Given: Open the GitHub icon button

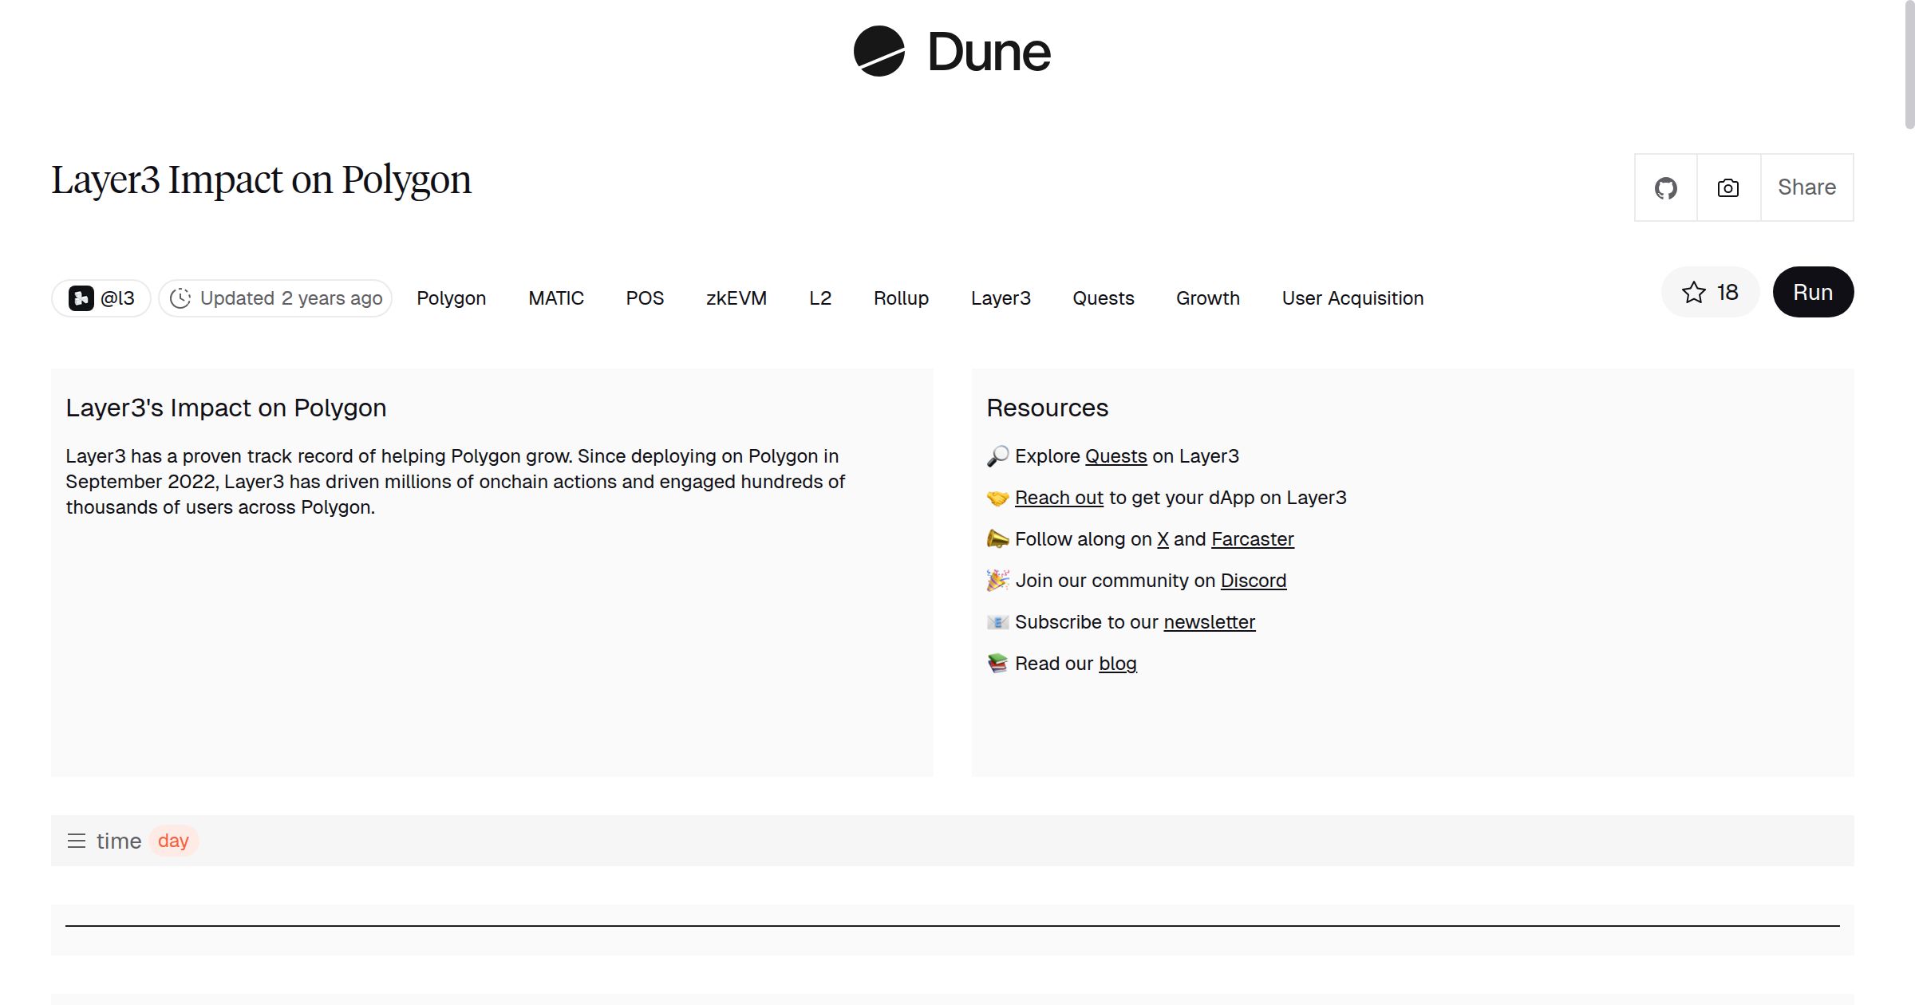Looking at the screenshot, I should pos(1665,188).
